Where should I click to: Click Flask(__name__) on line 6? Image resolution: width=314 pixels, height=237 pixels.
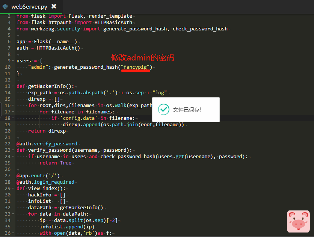coord(56,42)
